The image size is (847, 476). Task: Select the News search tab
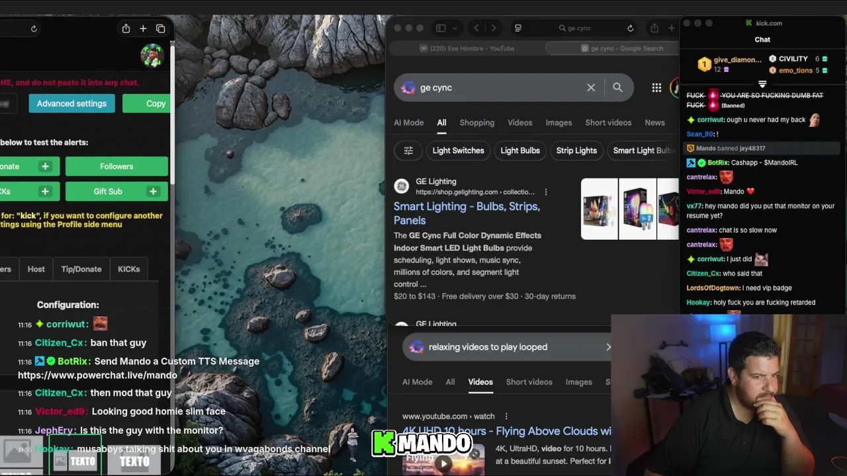(654, 123)
